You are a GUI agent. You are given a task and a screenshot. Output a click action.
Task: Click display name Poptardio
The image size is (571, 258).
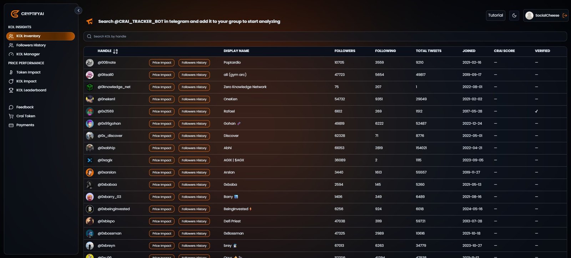pos(232,63)
